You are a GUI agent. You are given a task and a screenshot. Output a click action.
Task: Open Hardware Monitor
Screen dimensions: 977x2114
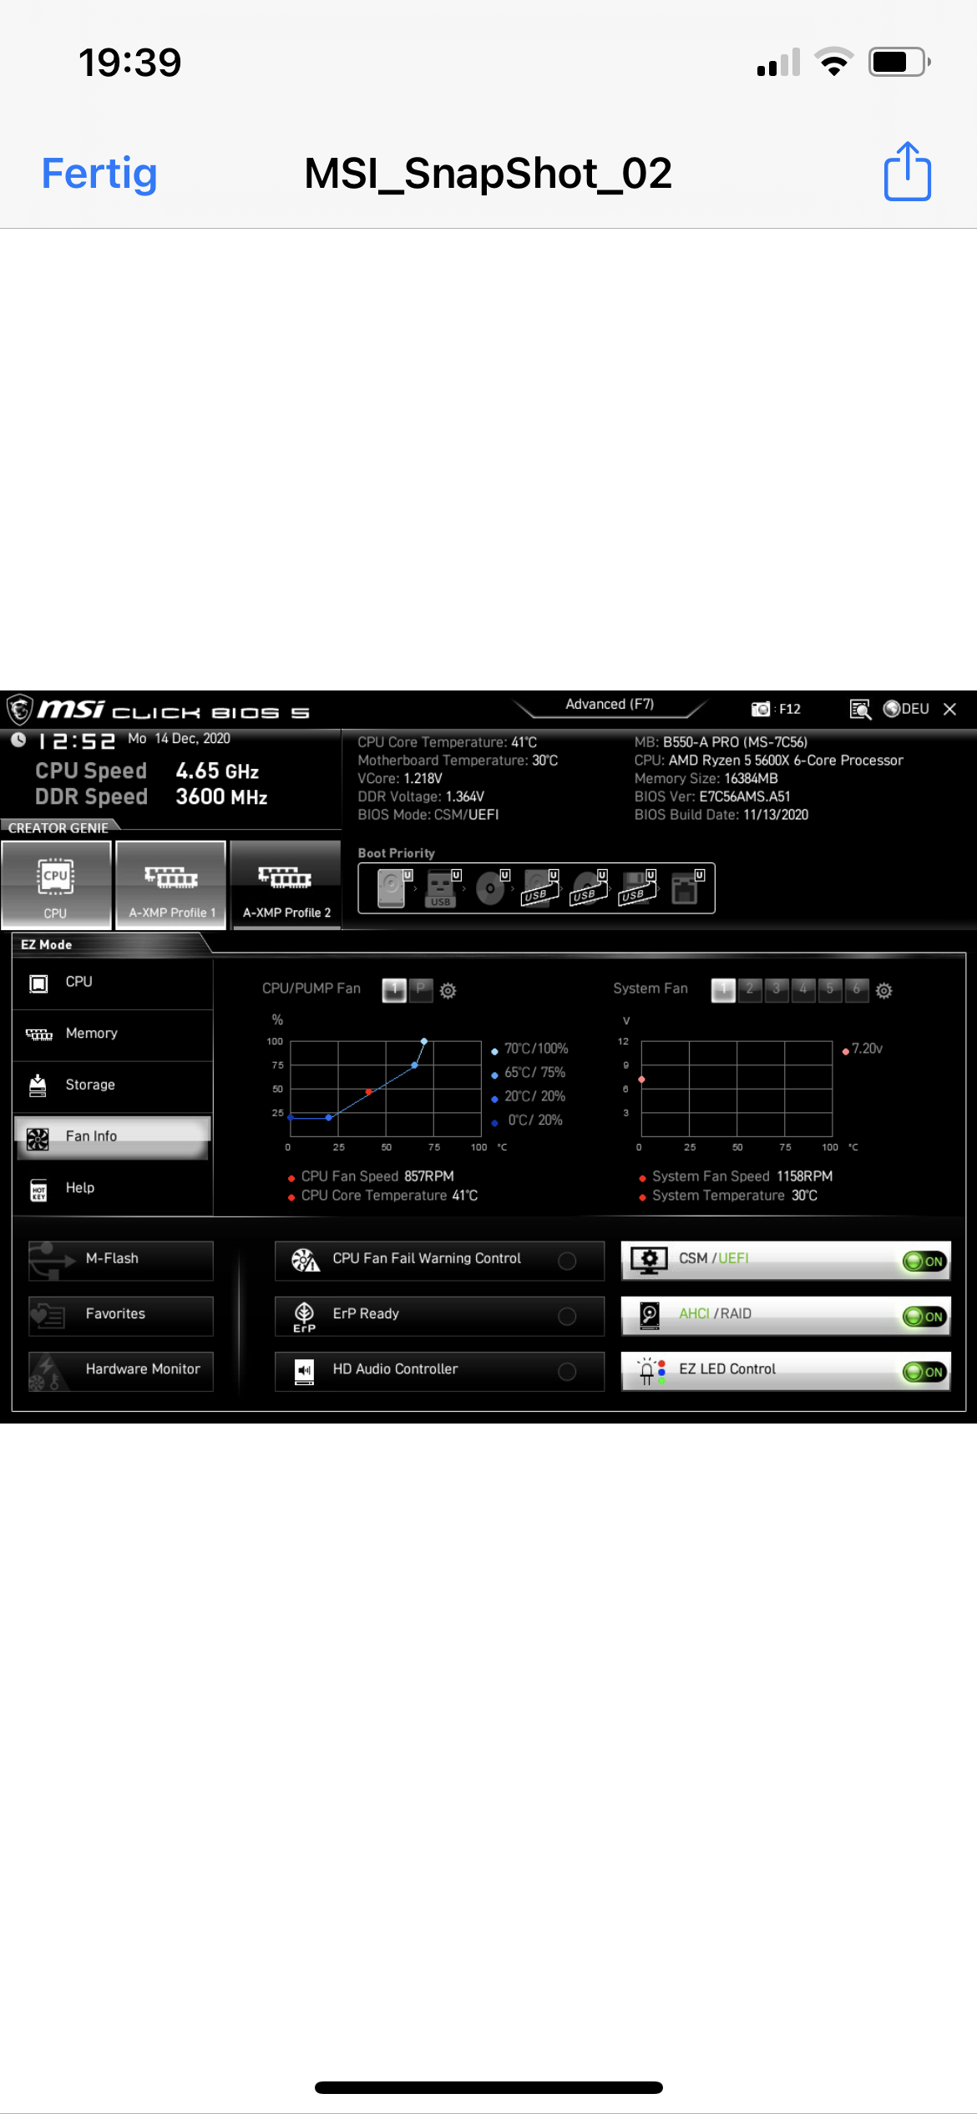(121, 1371)
